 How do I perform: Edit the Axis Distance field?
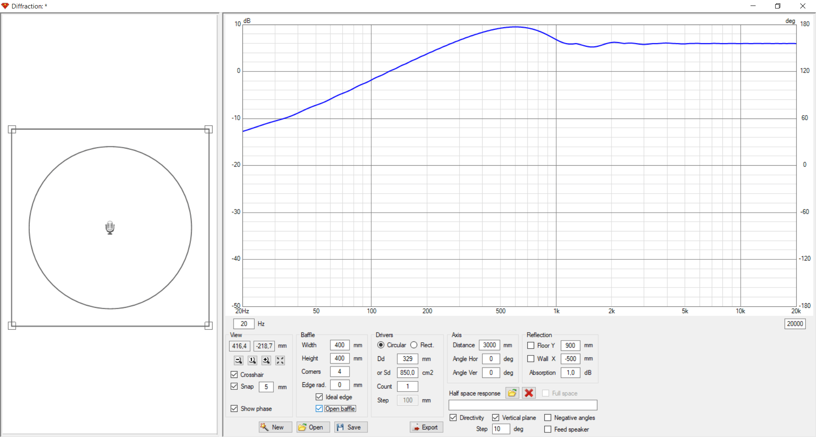pyautogui.click(x=489, y=345)
